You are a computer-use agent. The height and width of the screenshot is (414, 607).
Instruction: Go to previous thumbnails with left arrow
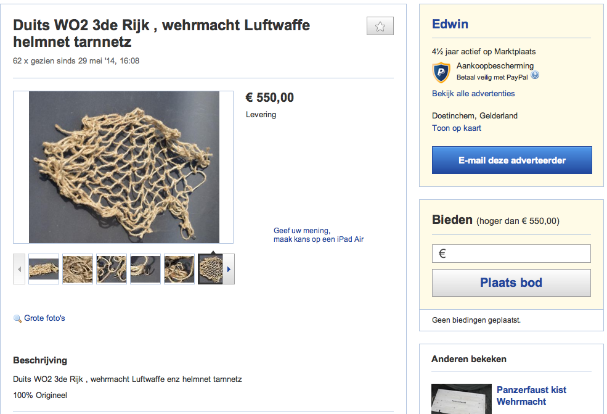coord(19,269)
